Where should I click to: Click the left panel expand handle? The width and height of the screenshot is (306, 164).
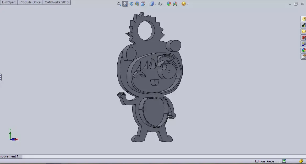1,77
